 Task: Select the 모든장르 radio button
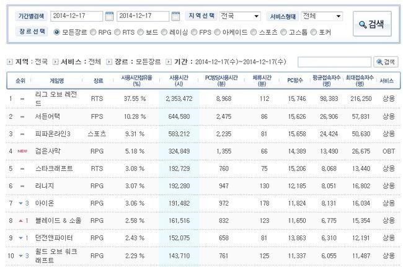(58, 31)
